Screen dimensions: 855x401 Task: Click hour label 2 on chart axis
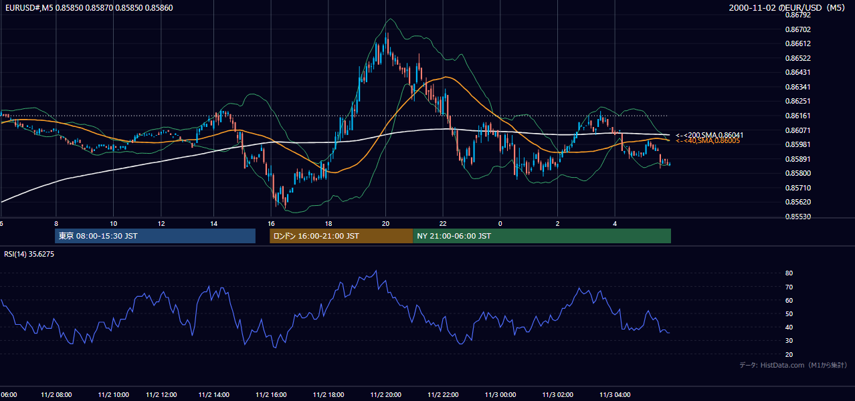click(x=557, y=223)
